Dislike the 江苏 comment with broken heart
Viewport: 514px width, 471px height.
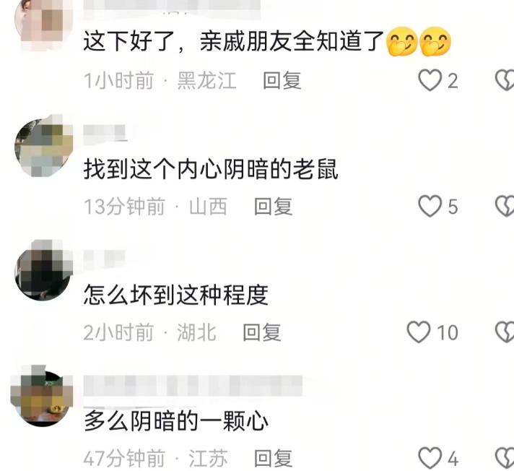tap(505, 458)
